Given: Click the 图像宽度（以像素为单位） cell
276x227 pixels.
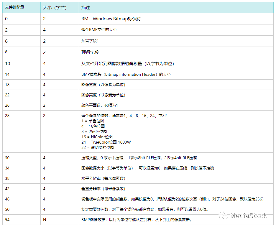Looking at the screenshot, I should point(103,85).
